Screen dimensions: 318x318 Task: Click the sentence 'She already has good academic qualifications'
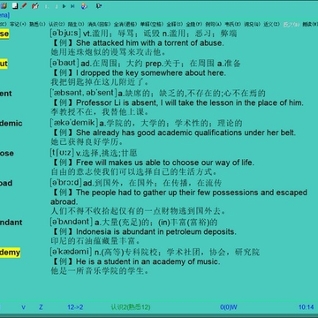coord(185,132)
